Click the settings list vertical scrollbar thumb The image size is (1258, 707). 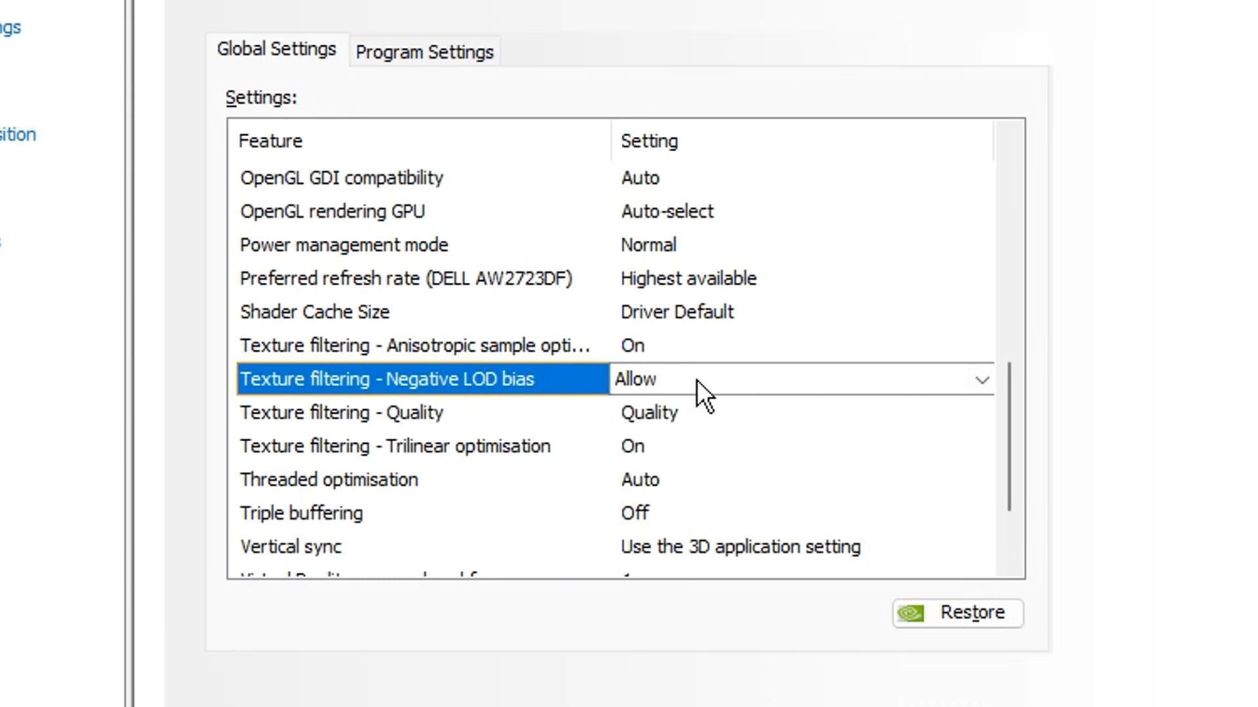1009,436
